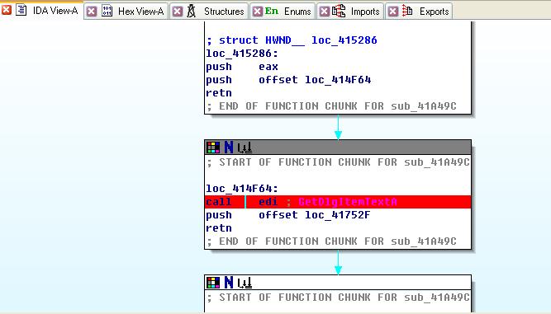Click 'offset loc_41752F' operand
551x314 pixels.
tap(315, 215)
